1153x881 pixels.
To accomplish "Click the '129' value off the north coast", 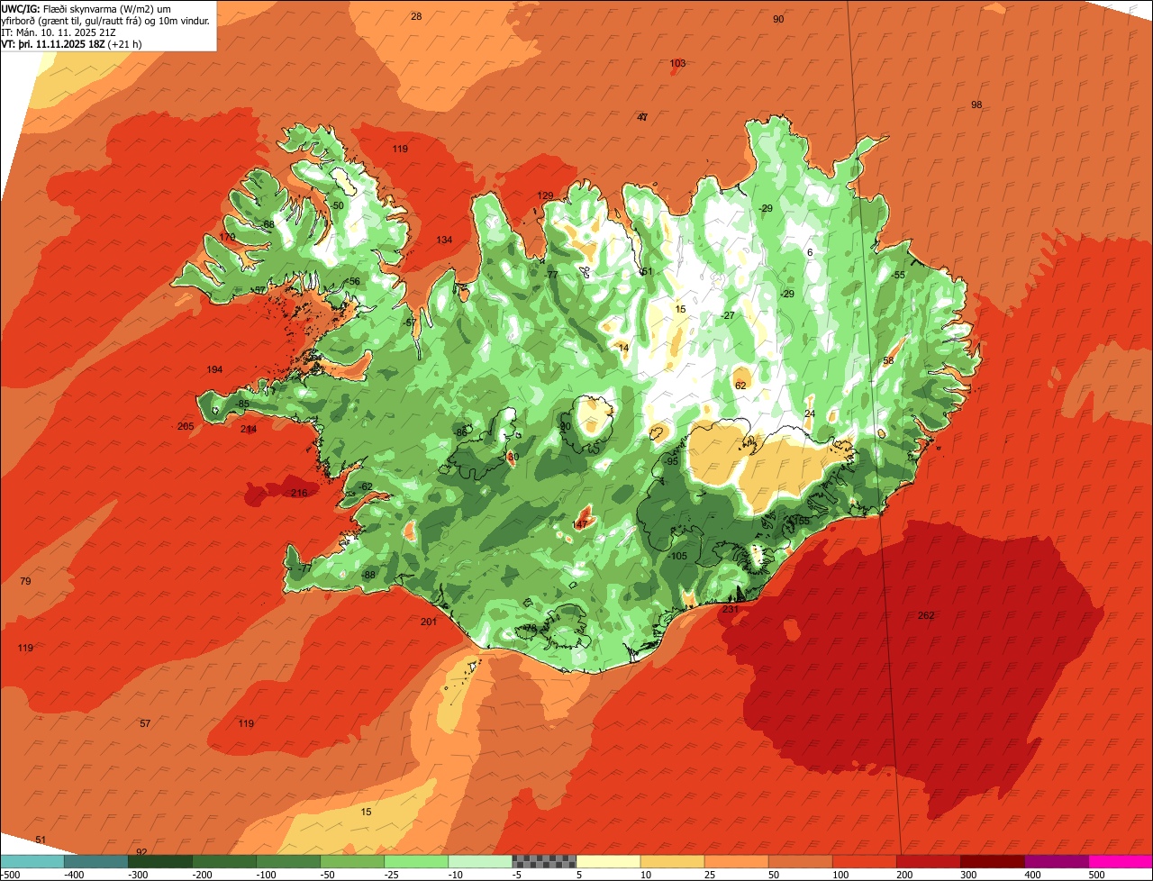I will tap(546, 195).
